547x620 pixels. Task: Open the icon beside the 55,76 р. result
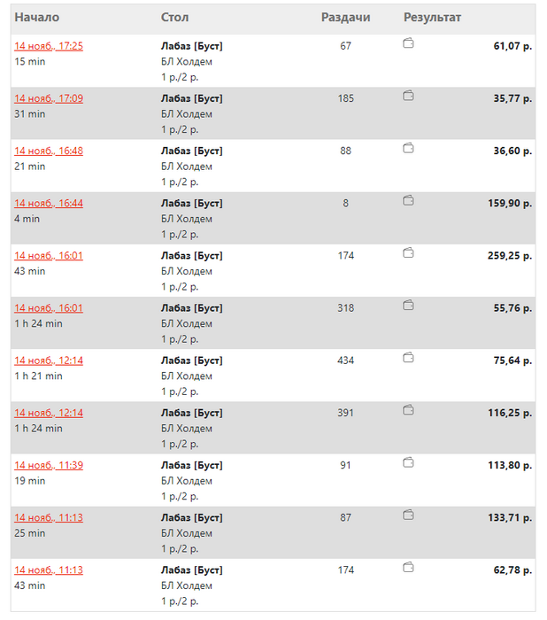pos(408,305)
